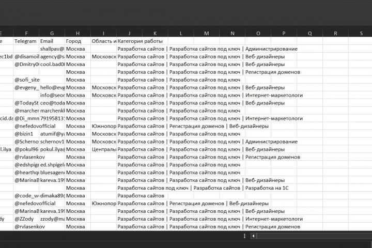Screen dimensions: 372x248
Task: Select column S header
Action: click(362, 33)
